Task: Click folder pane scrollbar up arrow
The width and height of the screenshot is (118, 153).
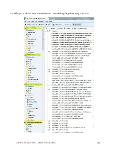Action: coord(43,28)
